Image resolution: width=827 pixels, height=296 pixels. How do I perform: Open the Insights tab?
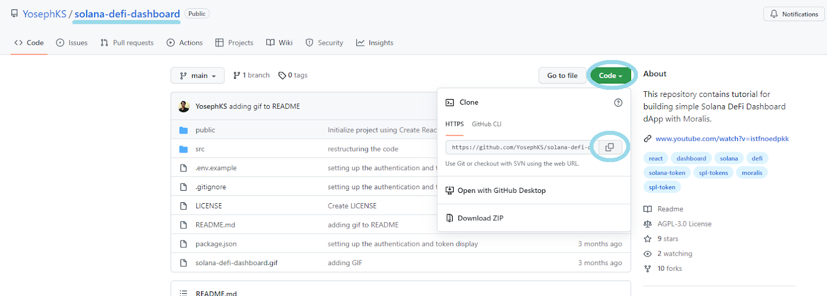tap(375, 43)
